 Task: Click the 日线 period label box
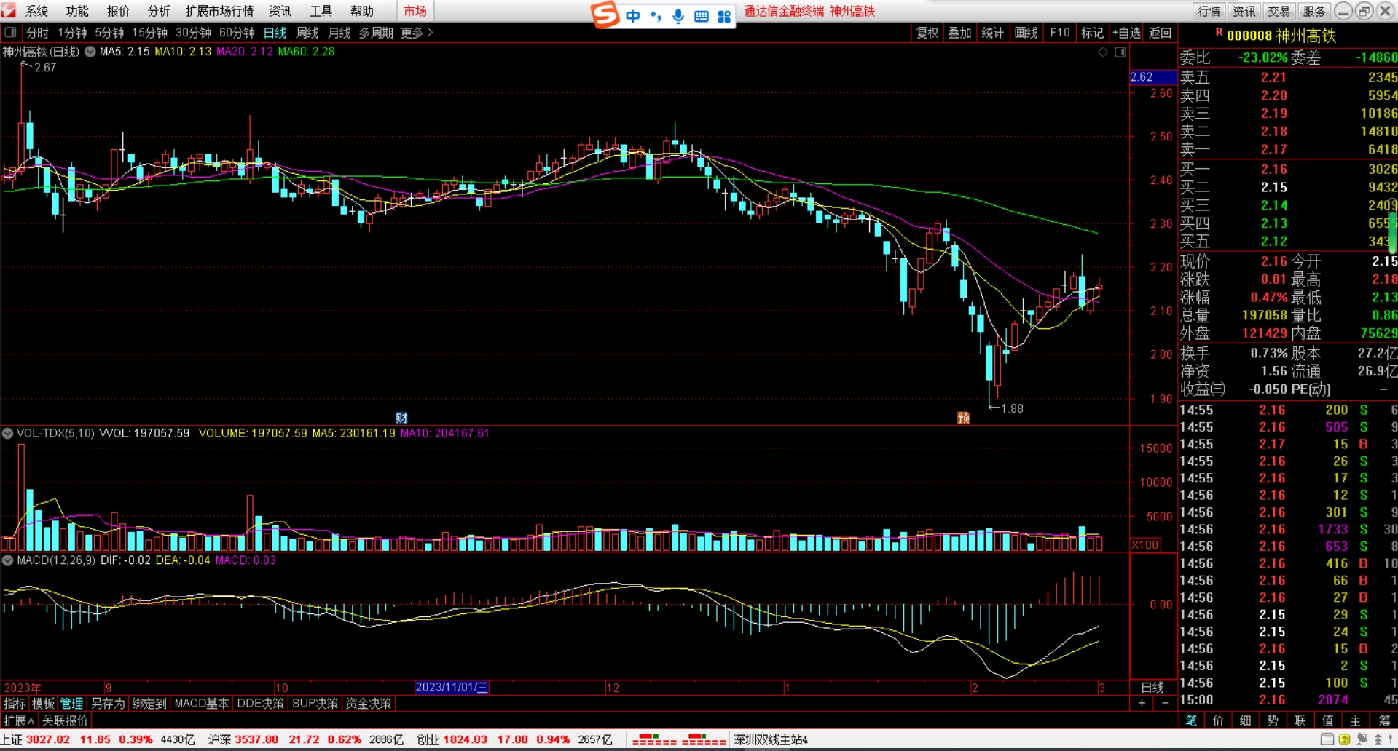pyautogui.click(x=1152, y=687)
